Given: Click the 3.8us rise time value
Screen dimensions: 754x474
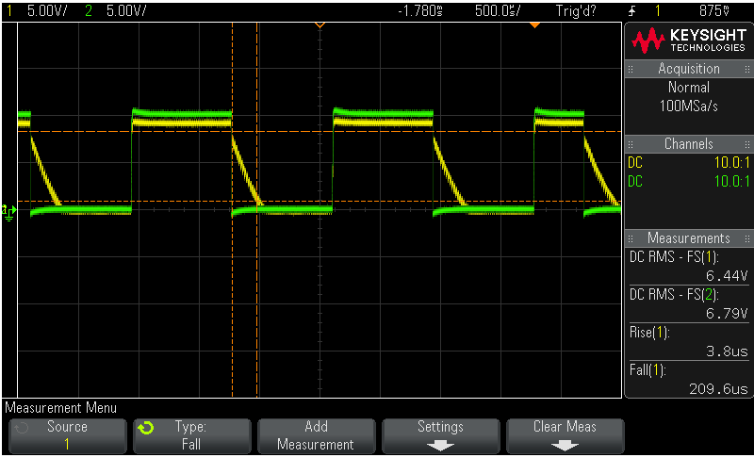Looking at the screenshot, I should 727,351.
